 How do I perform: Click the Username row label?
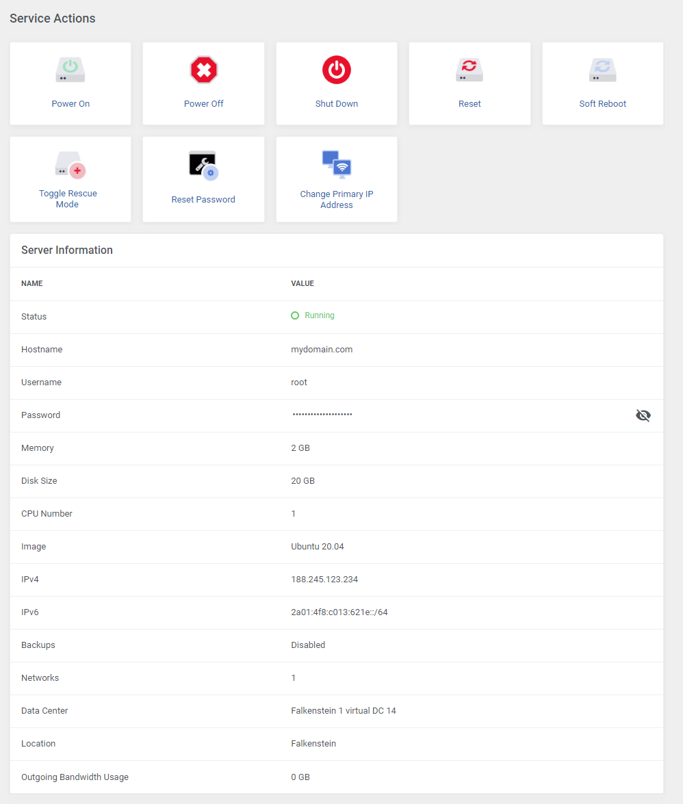pyautogui.click(x=41, y=382)
